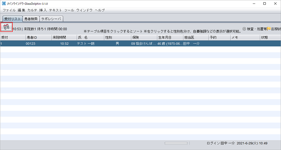The width and height of the screenshot is (281, 150).
Task: Click the GlassDolphin app icon in title bar
Action: [4, 3]
